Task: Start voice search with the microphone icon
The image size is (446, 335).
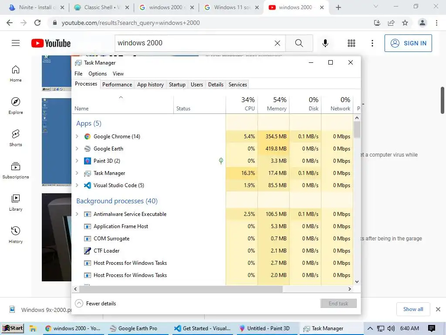Action: [325, 43]
